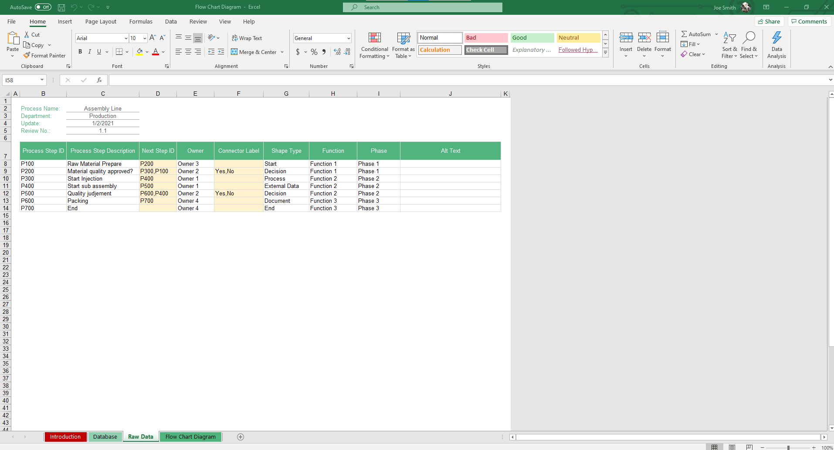This screenshot has height=450, width=834.
Task: Click Insert cells icon
Action: 626,38
